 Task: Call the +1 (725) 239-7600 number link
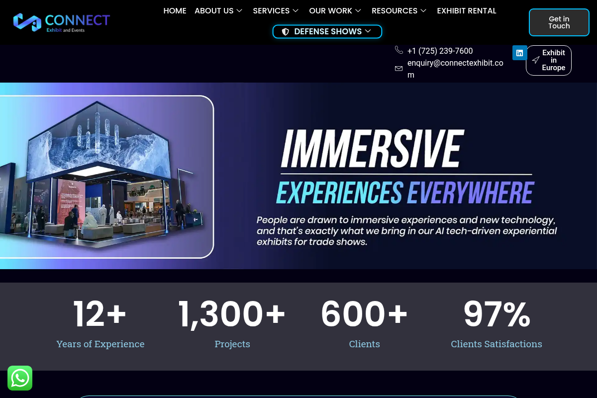point(440,51)
